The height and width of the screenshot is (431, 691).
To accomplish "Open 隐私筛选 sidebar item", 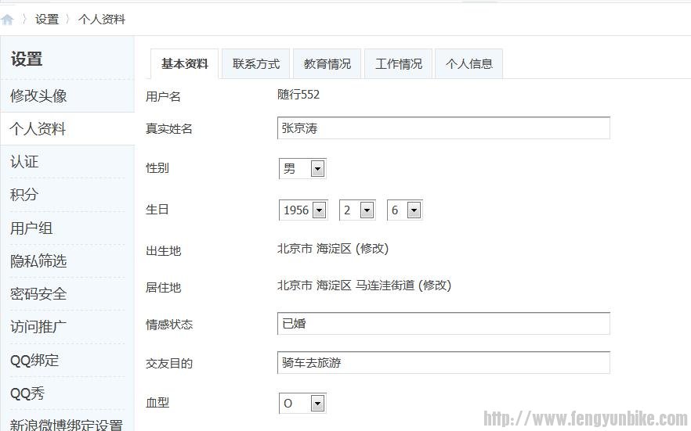I will point(38,261).
